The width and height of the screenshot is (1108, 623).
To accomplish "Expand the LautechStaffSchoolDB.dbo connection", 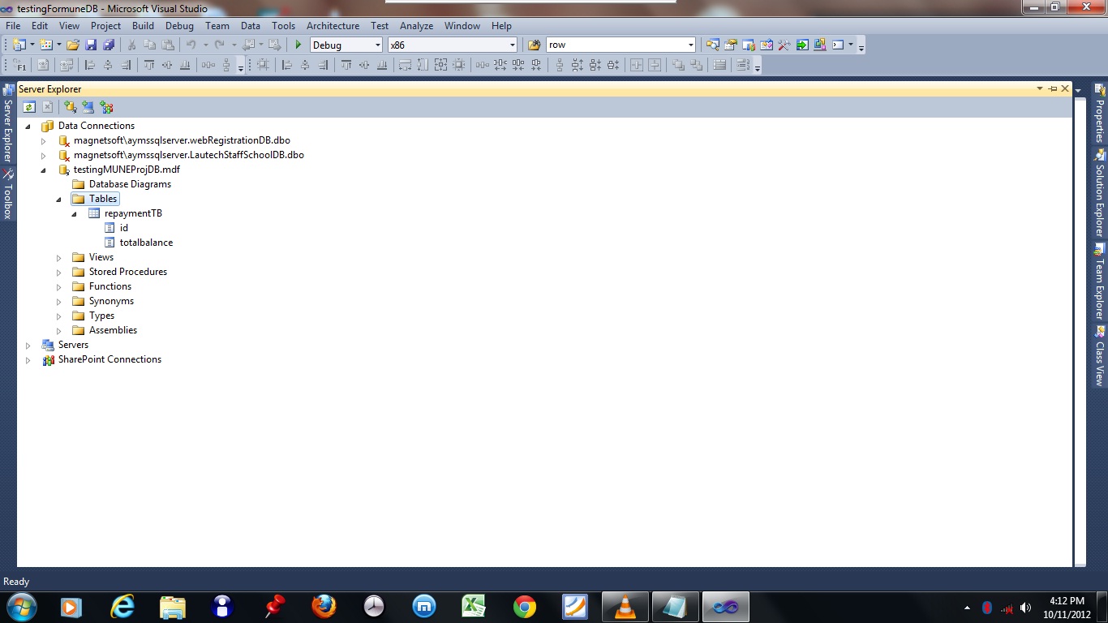I will (x=44, y=155).
